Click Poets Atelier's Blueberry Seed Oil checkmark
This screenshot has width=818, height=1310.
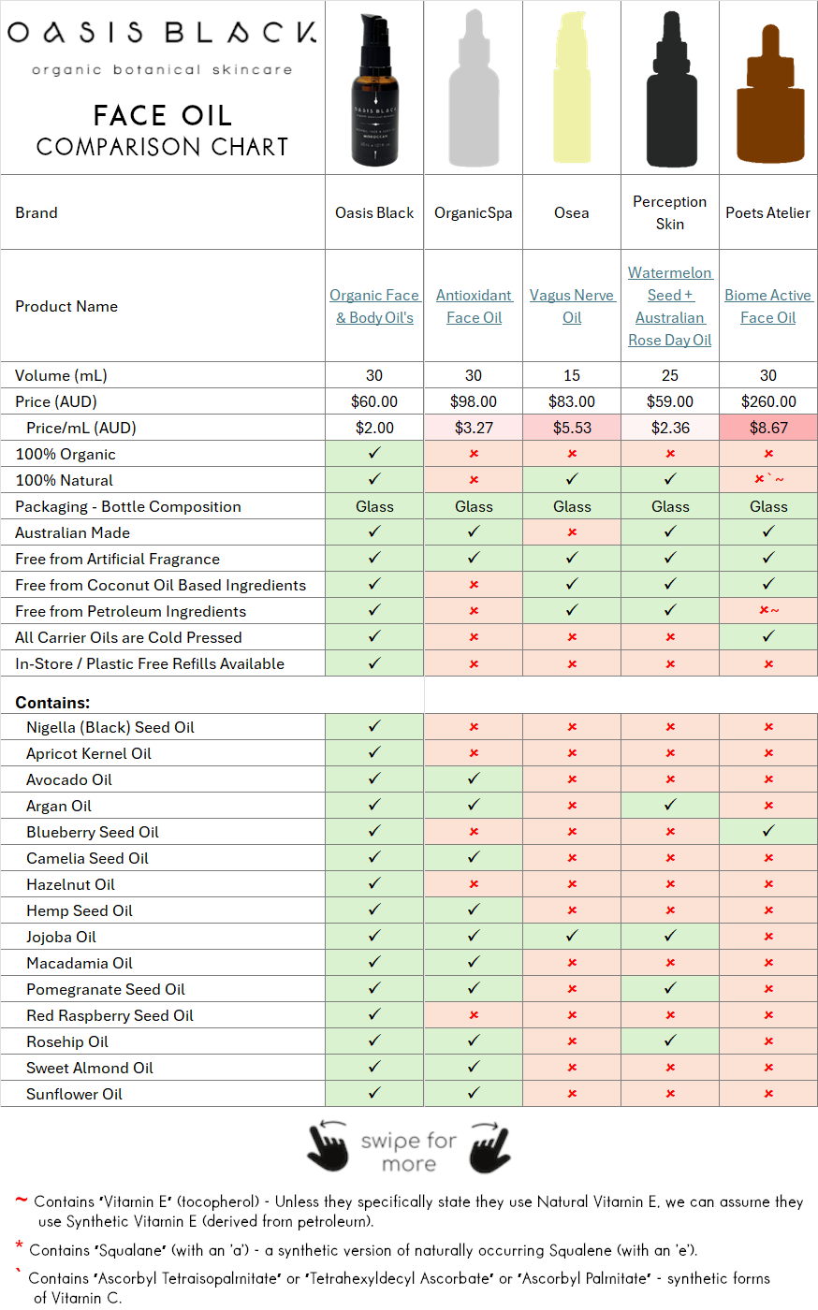coord(768,831)
